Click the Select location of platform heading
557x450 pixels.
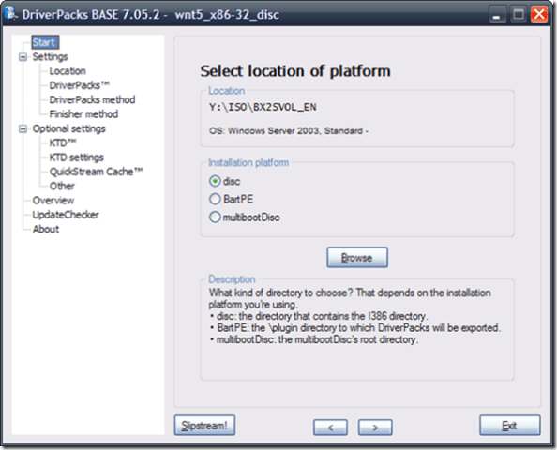tap(295, 70)
